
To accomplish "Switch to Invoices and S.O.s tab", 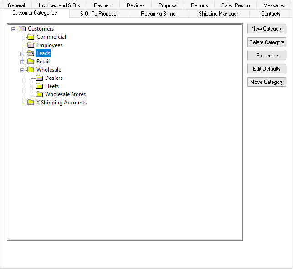I will 59,5.
